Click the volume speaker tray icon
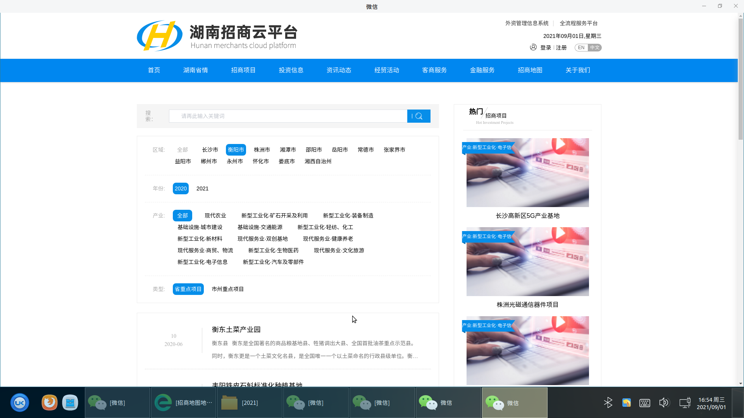The height and width of the screenshot is (418, 744). point(664,403)
